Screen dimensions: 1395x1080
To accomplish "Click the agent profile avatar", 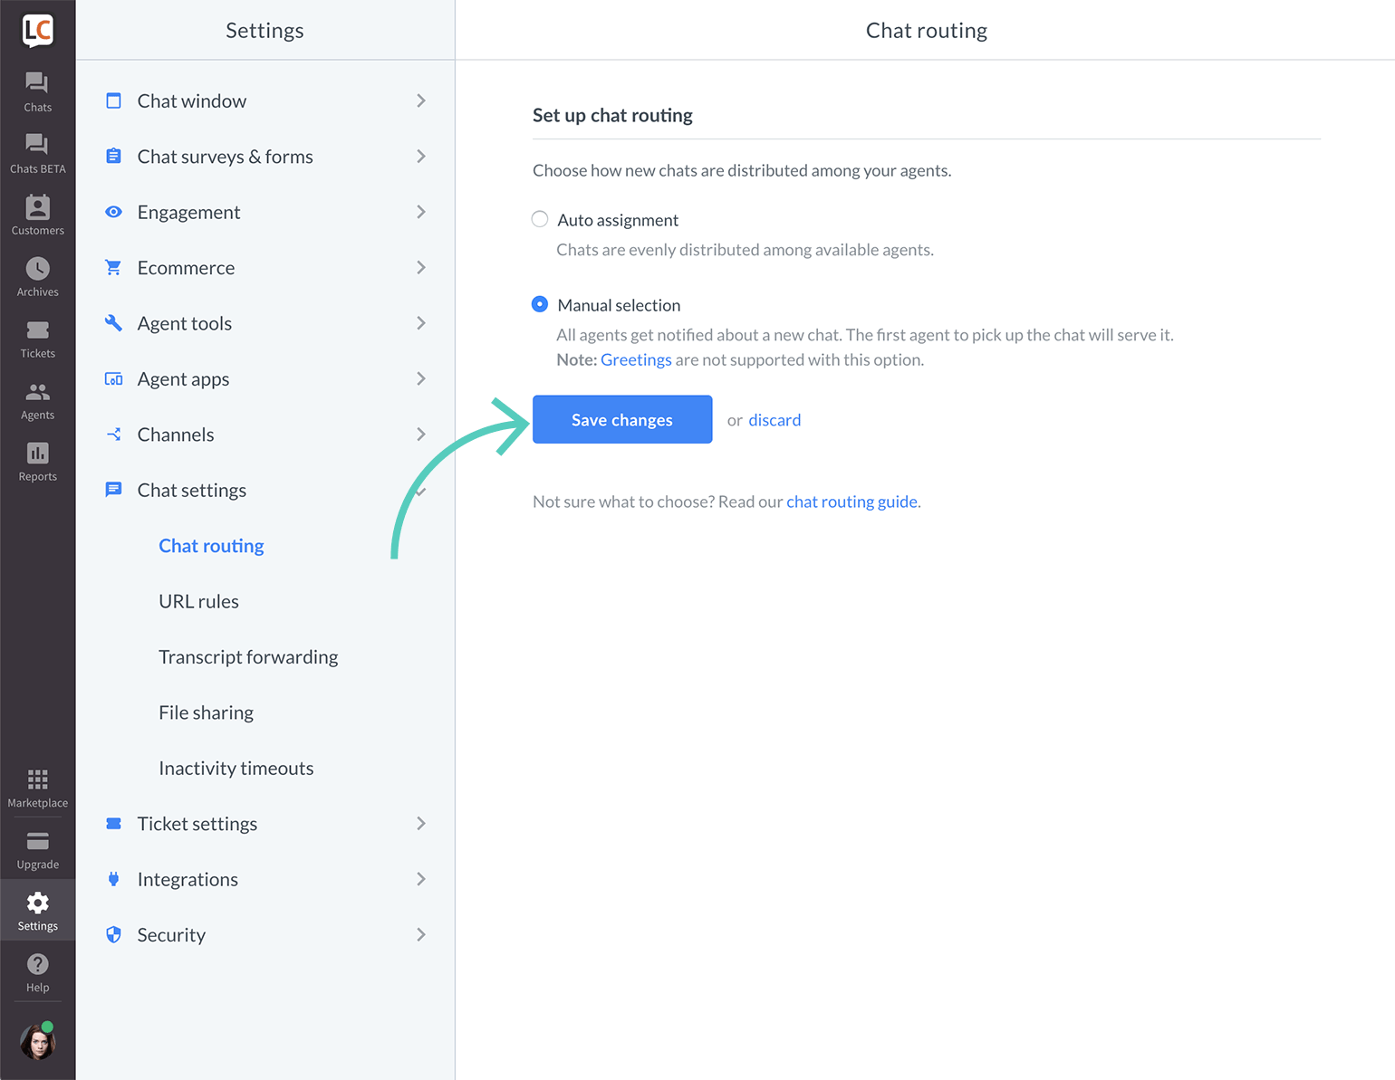I will [x=37, y=1041].
